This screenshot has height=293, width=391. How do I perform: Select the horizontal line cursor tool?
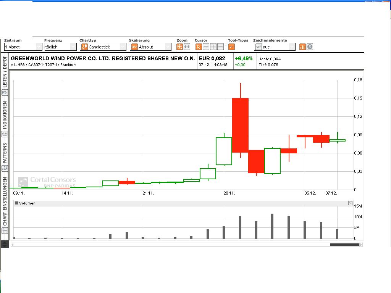[x=220, y=47]
